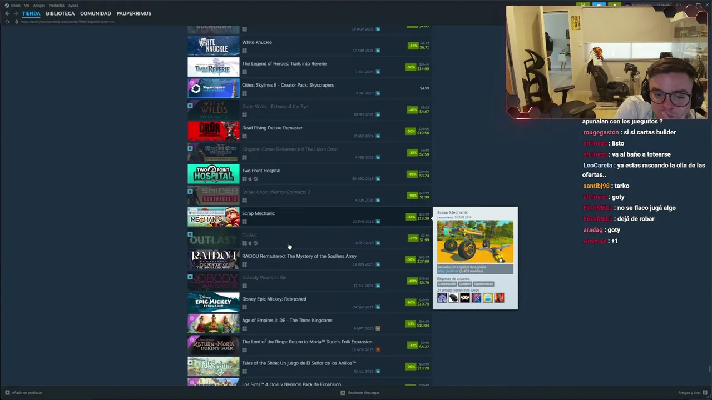Go forward with the right arrow
This screenshot has height=400, width=712.
[x=16, y=13]
